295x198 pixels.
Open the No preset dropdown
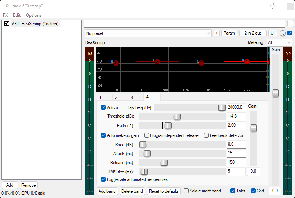click(x=148, y=33)
